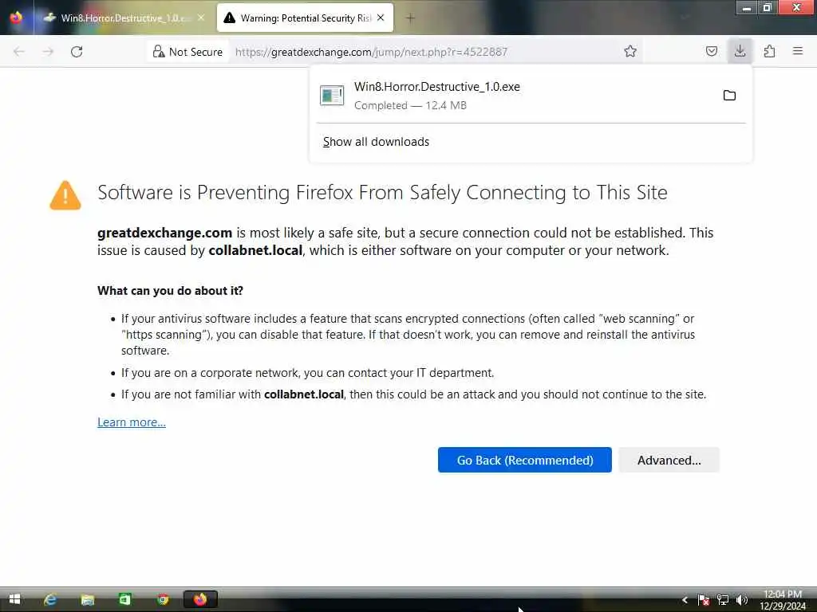The height and width of the screenshot is (612, 817).
Task: Click the Not Secure site info indicator
Action: tap(187, 52)
